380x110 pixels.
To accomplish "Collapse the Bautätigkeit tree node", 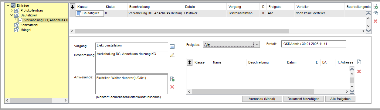I will (12, 15).
